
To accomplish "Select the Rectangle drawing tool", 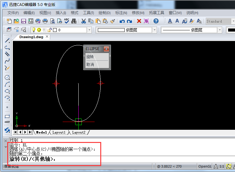I will tap(7, 117).
